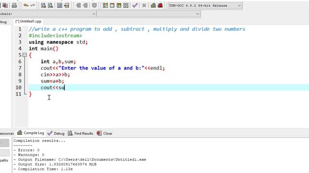Click line number 10 in the gutter
The width and height of the screenshot is (309, 173).
click(x=18, y=87)
